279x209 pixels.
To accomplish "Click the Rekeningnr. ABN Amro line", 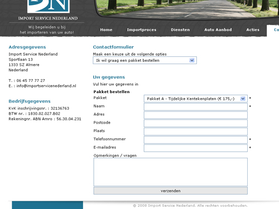I will click(45, 119).
